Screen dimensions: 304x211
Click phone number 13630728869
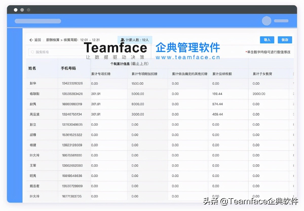[x=72, y=186]
